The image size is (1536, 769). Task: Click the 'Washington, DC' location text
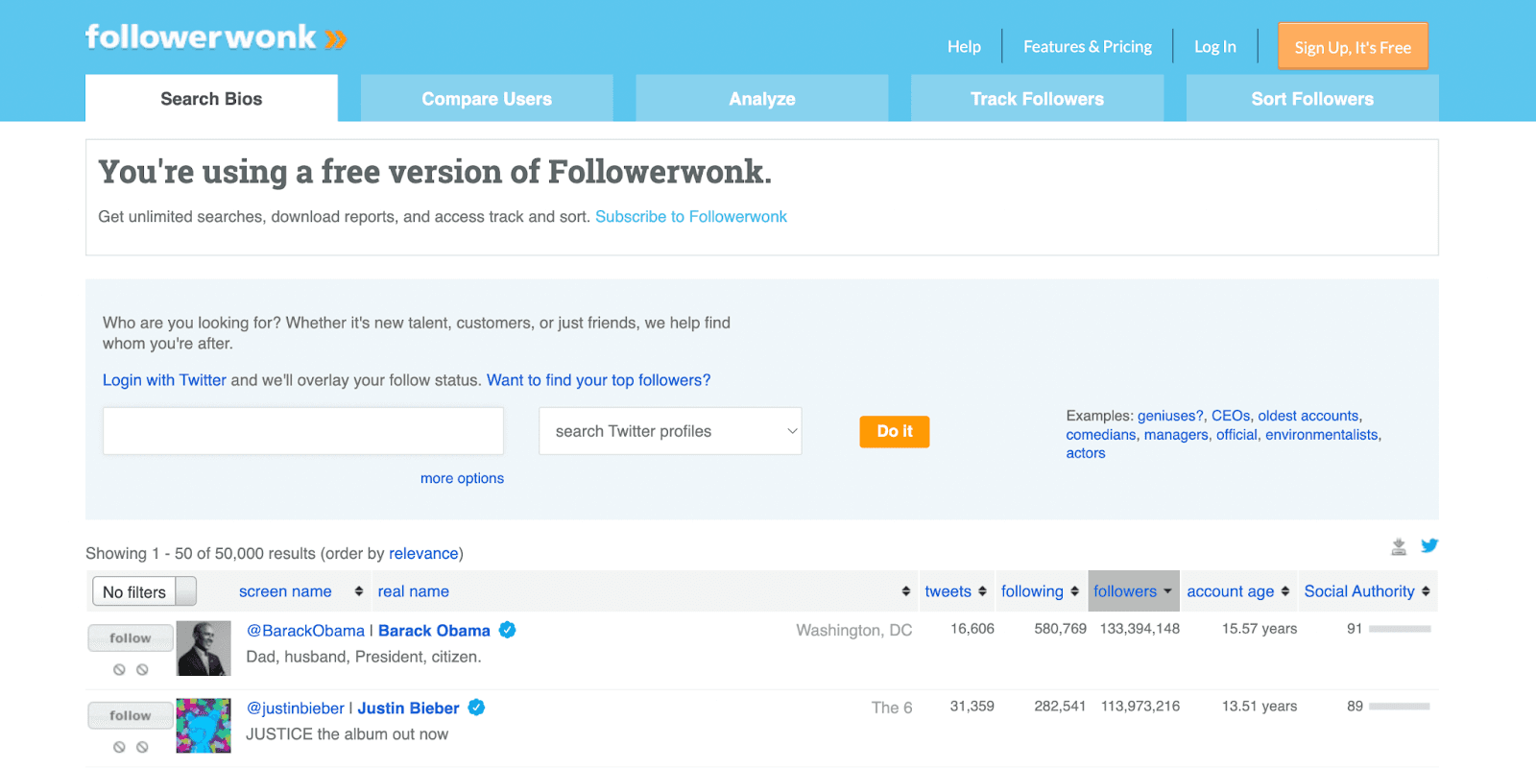(854, 631)
